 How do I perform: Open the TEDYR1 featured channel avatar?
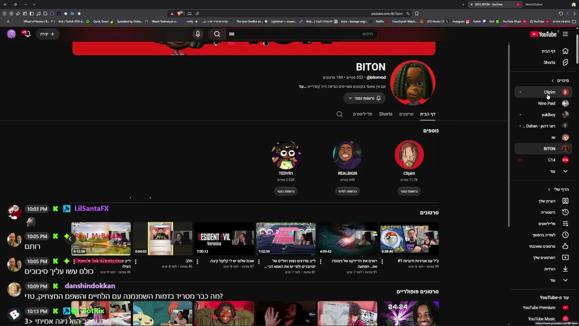point(286,154)
